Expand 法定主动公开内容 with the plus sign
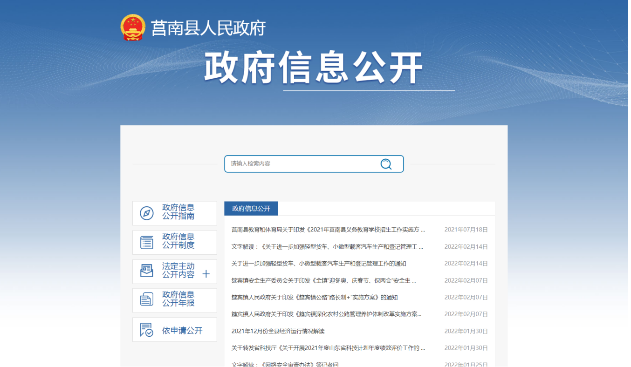Viewport: 631px width, 367px height. [206, 274]
